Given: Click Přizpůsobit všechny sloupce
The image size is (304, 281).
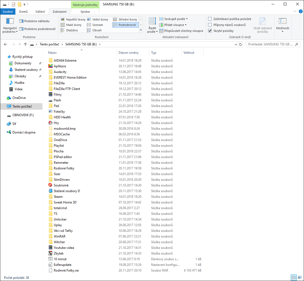Looking at the screenshot, I should pyautogui.click(x=181, y=31).
